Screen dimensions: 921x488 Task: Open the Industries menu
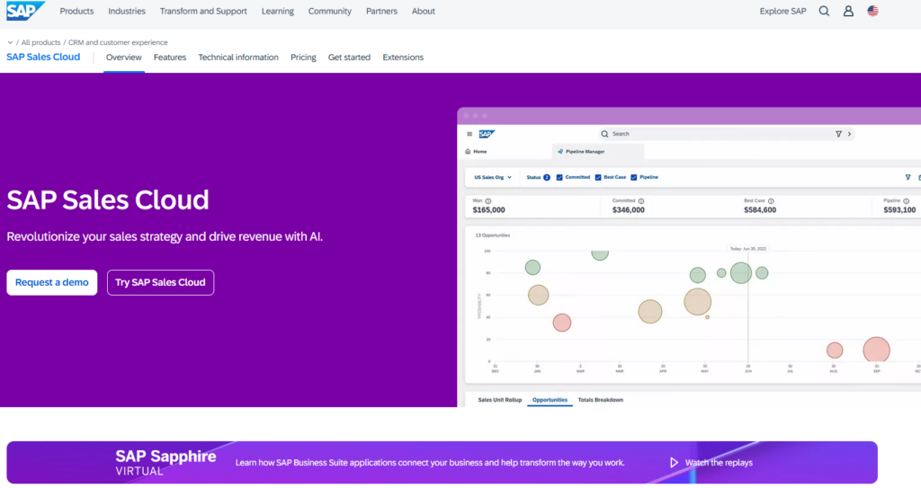click(126, 11)
